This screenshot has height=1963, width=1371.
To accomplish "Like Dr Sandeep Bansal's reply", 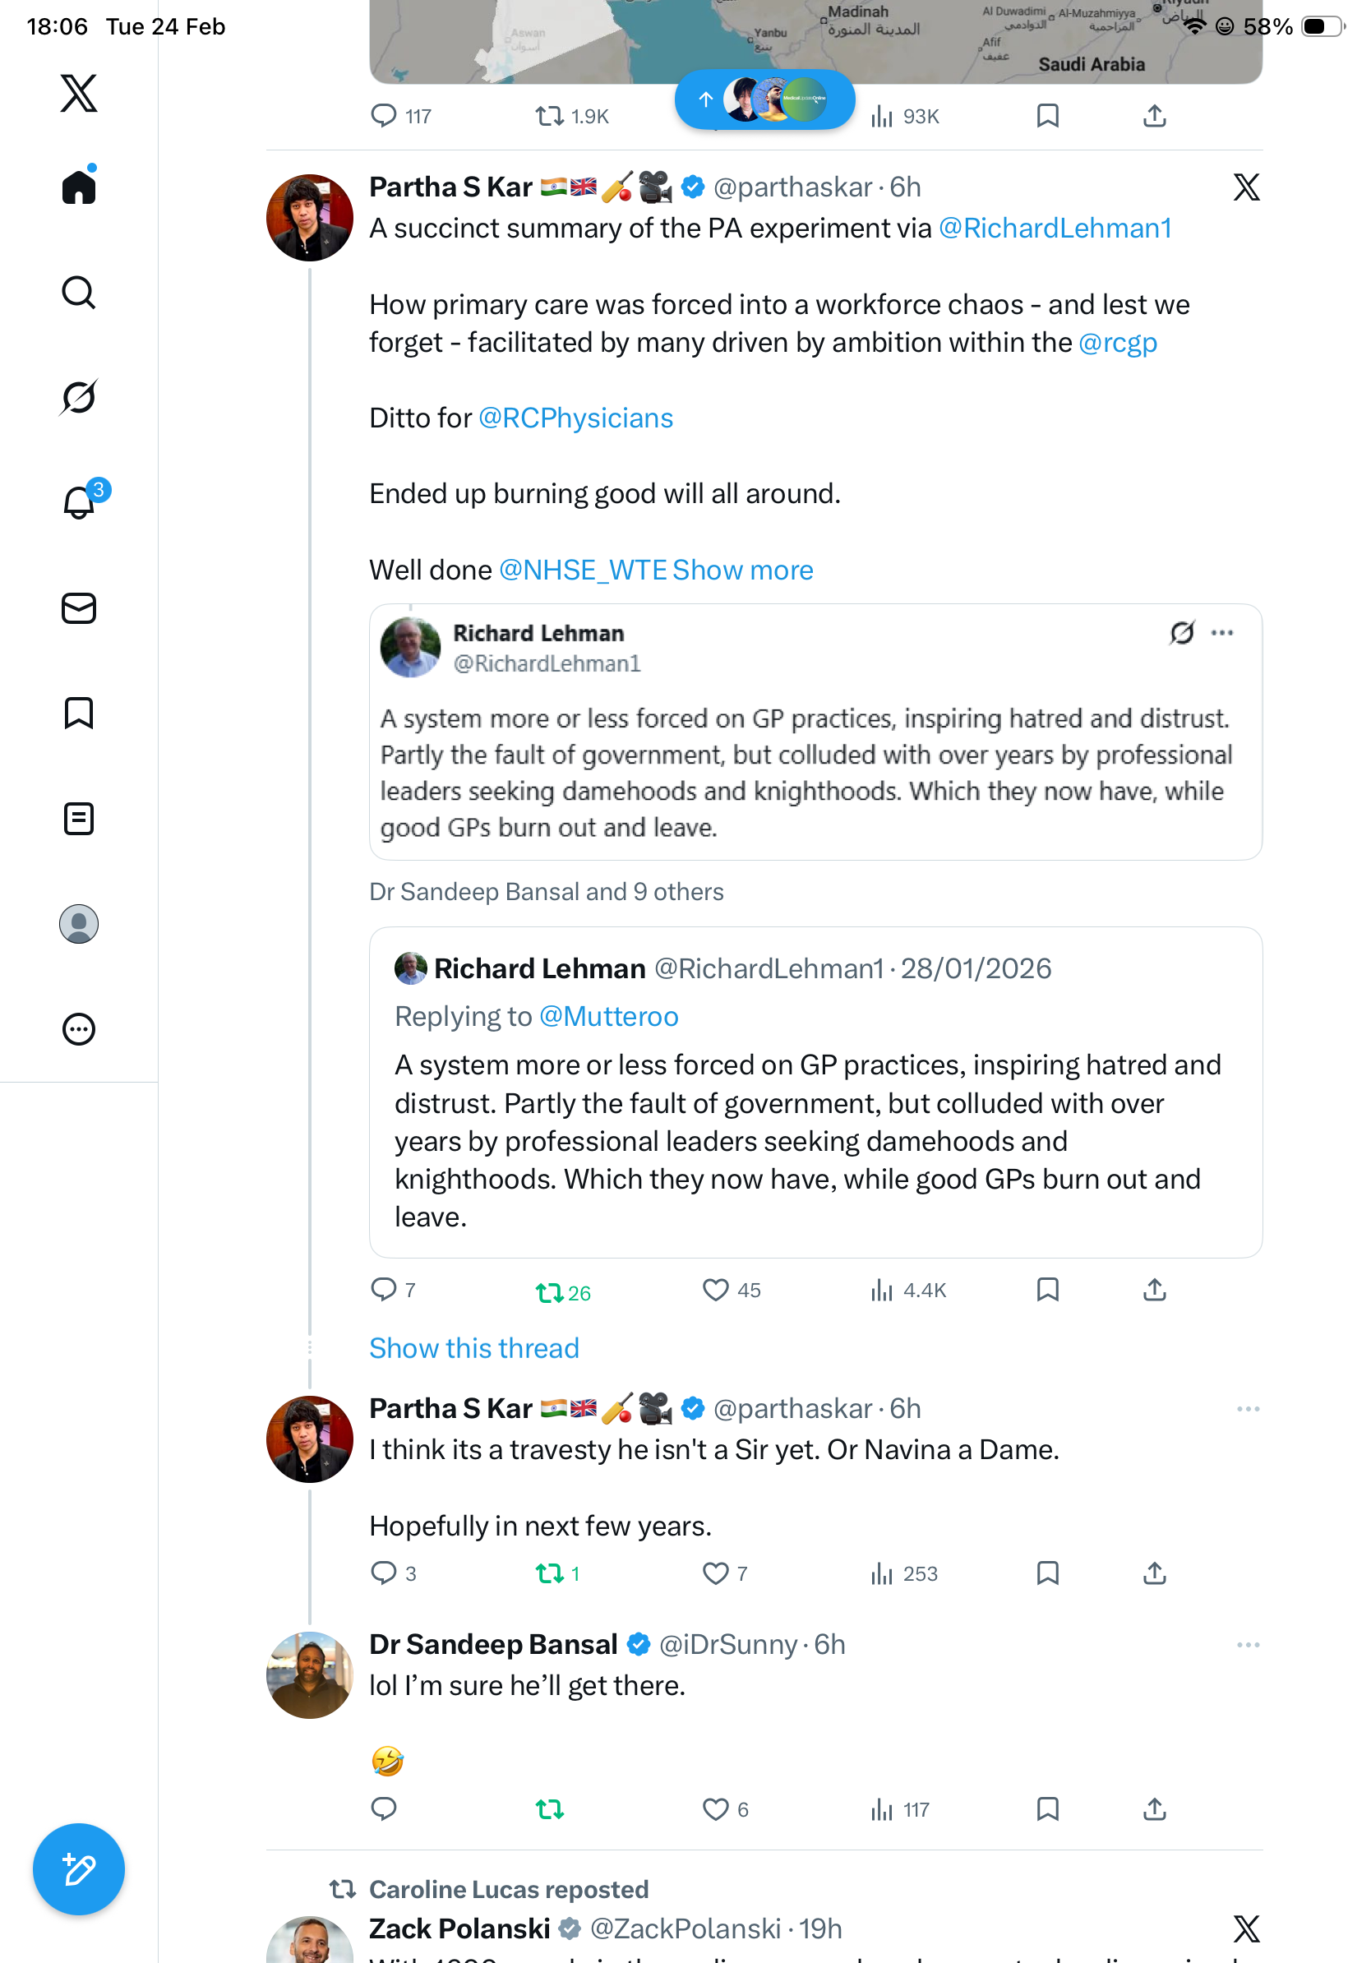I will point(714,1809).
